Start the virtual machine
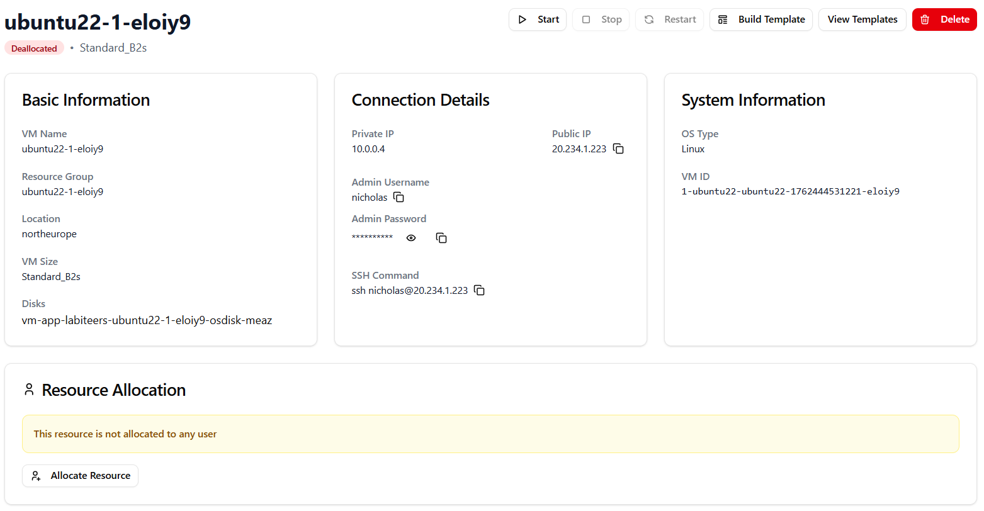The image size is (984, 511). [538, 20]
